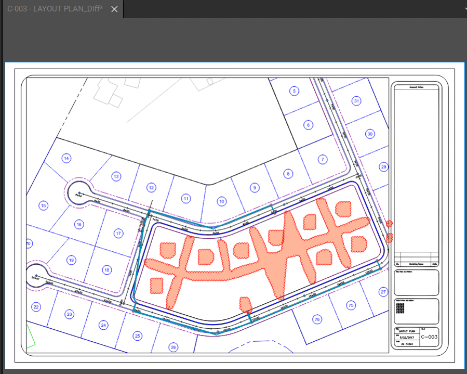Pick the lot 27 circle label
This screenshot has height=374, width=467.
[x=383, y=292]
